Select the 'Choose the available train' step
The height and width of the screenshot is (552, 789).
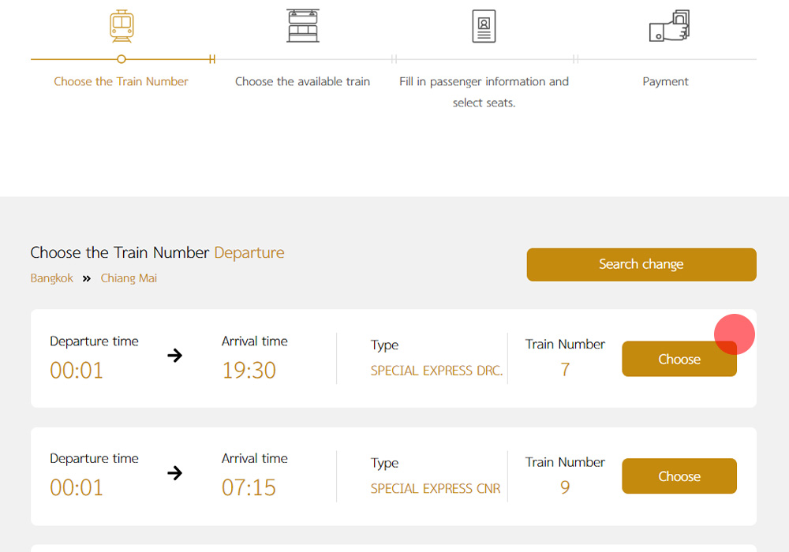point(302,81)
